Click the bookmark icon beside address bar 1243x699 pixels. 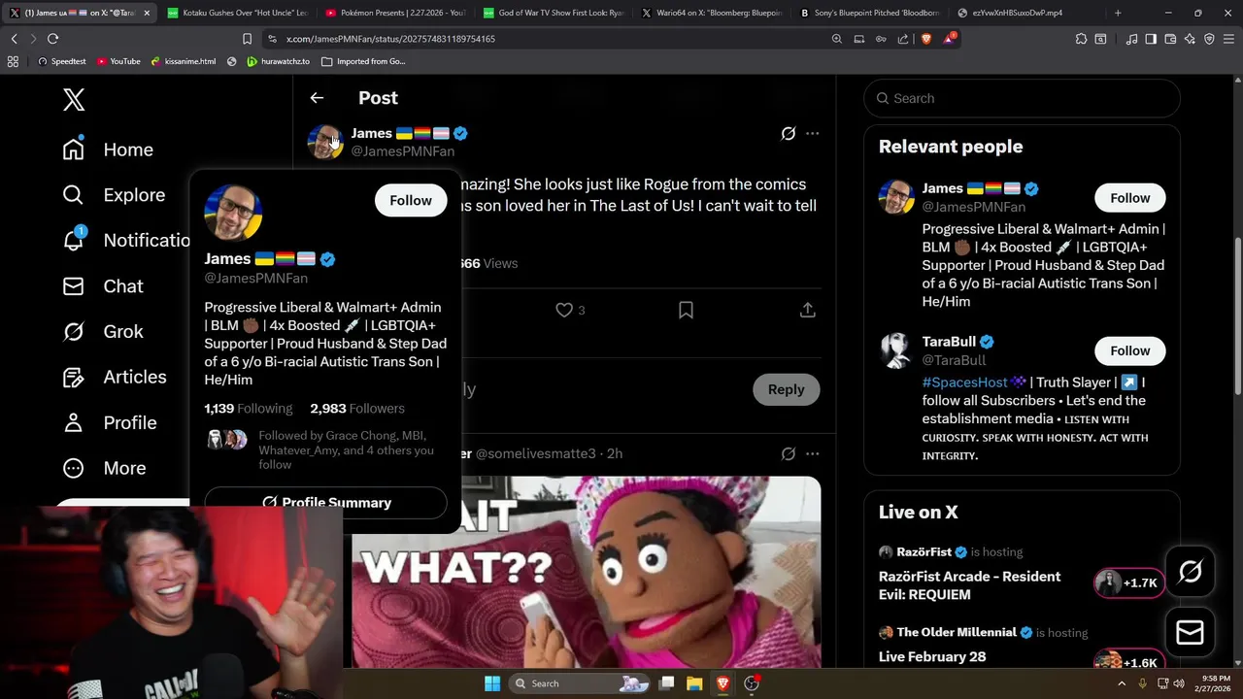(247, 39)
